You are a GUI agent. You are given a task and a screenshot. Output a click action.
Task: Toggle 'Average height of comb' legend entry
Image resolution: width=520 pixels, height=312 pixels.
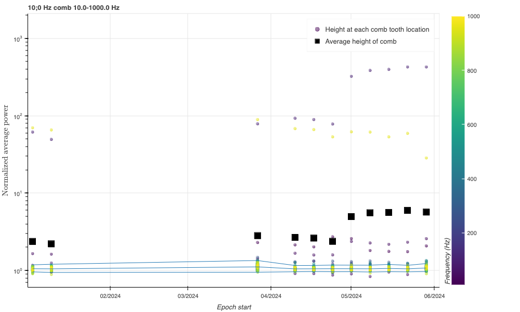361,42
